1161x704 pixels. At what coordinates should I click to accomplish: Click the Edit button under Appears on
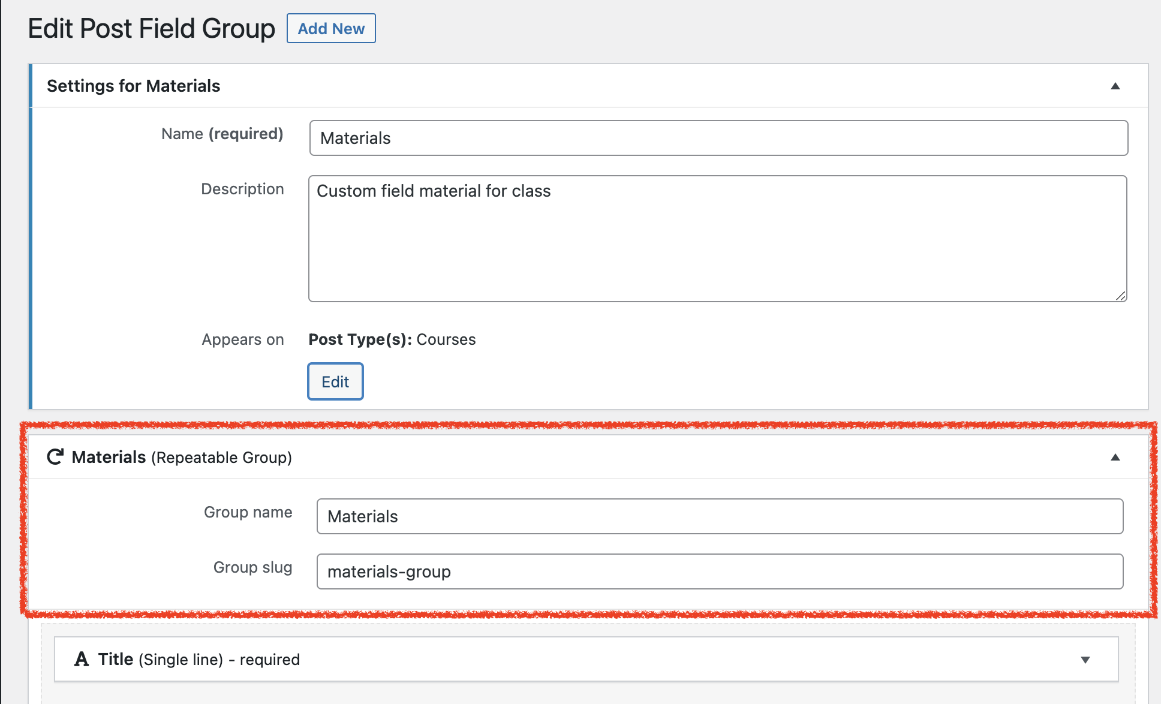335,381
